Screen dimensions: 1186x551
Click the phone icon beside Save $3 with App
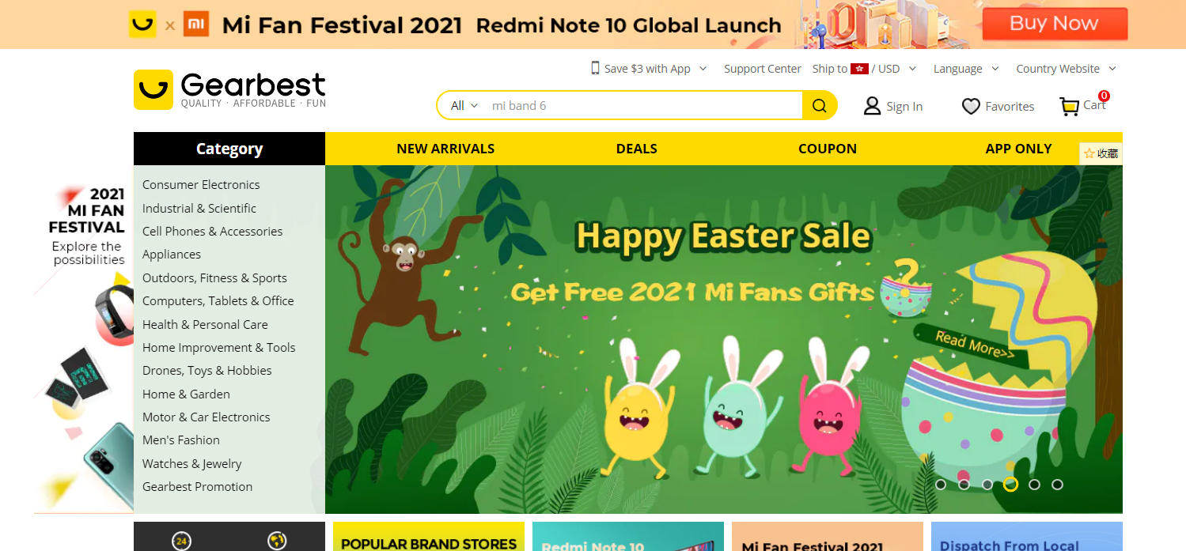tap(595, 69)
